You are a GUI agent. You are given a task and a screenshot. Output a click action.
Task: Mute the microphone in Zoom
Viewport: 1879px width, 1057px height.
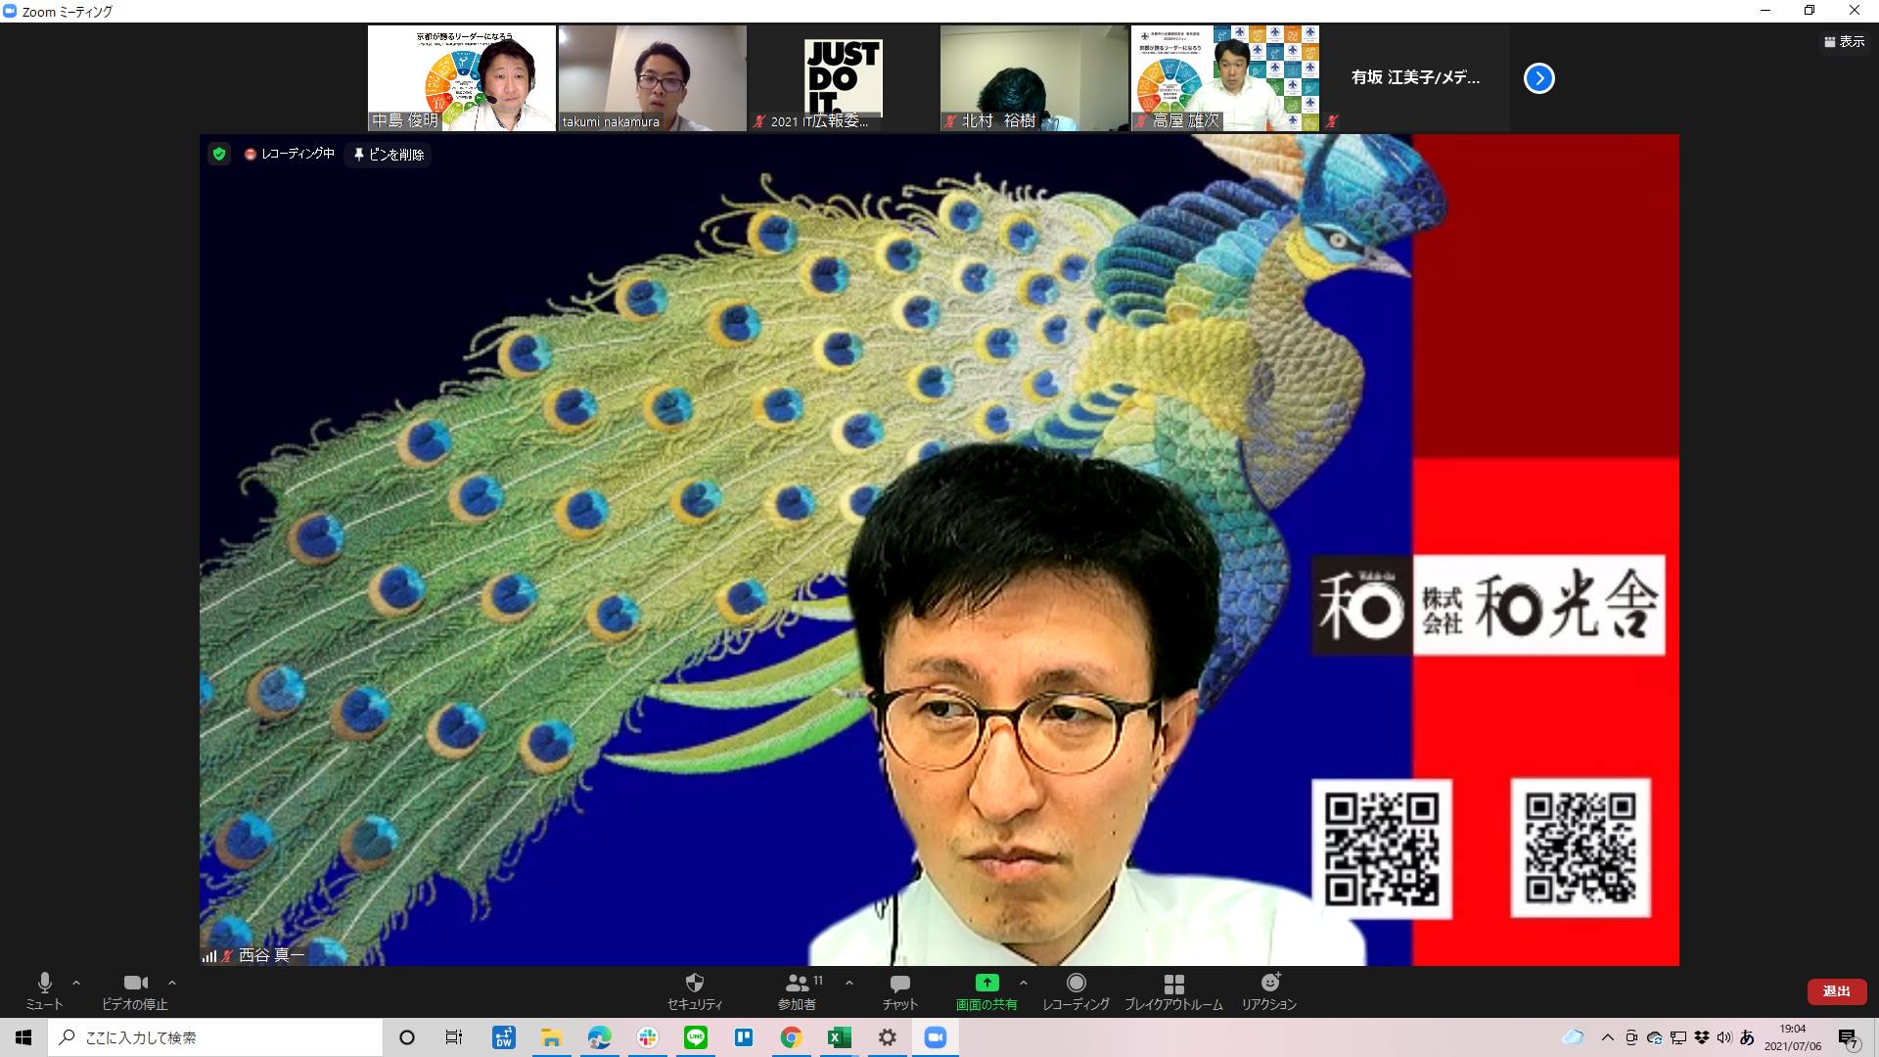[44, 990]
